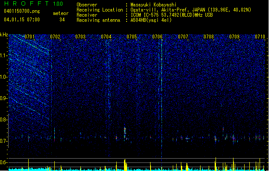Click the Receiving antenna label

[x=98, y=20]
